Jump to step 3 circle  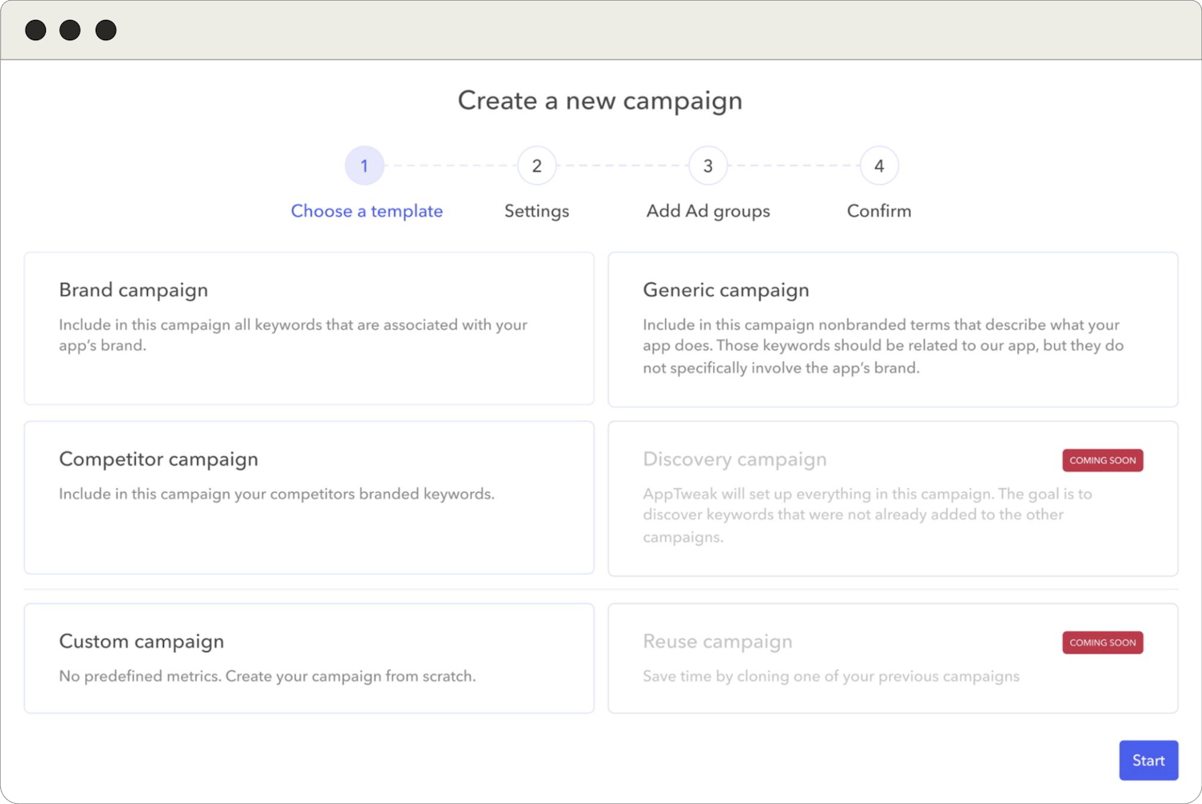(x=708, y=166)
